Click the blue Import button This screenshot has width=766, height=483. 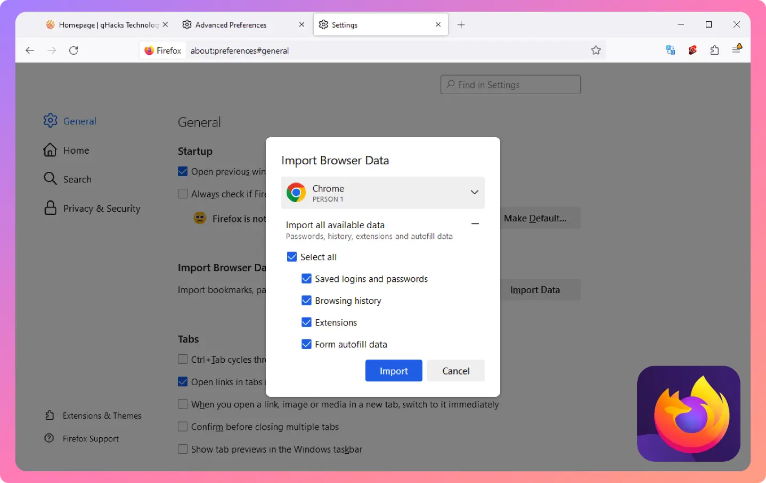pyautogui.click(x=394, y=371)
